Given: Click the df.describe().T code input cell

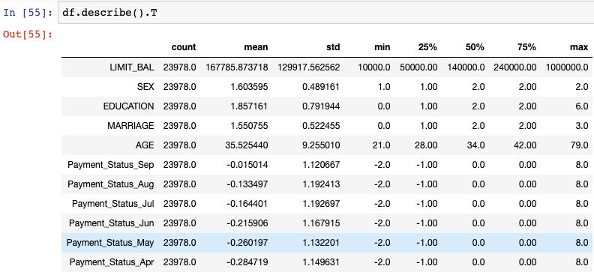Looking at the screenshot, I should pos(325,13).
